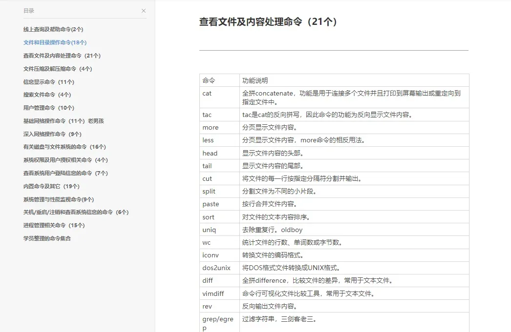Screen dimensions: 511x332
Task: Select 信息显示命令 (11个) entry
Action: [x=48, y=82]
